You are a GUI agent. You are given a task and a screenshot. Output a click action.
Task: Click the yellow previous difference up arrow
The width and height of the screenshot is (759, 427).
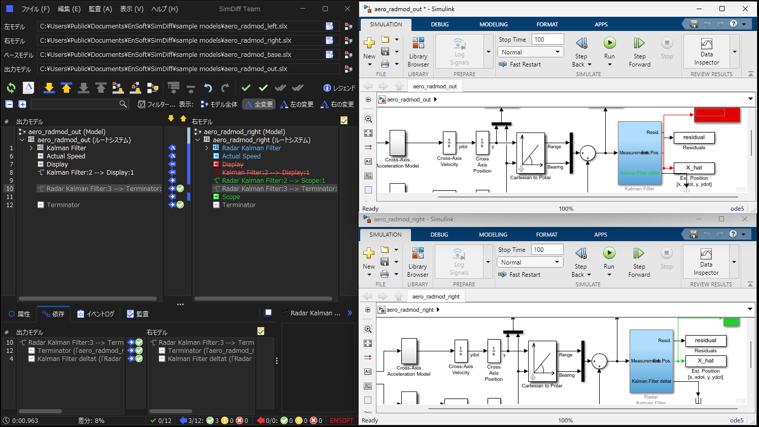[x=66, y=88]
